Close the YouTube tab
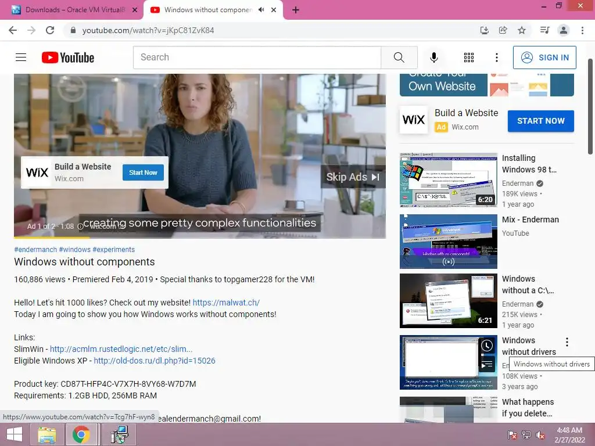Viewport: 595px width, 446px height. [274, 10]
